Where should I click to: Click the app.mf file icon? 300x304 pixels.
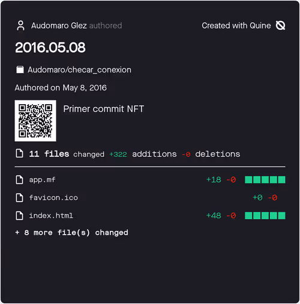coord(19,180)
